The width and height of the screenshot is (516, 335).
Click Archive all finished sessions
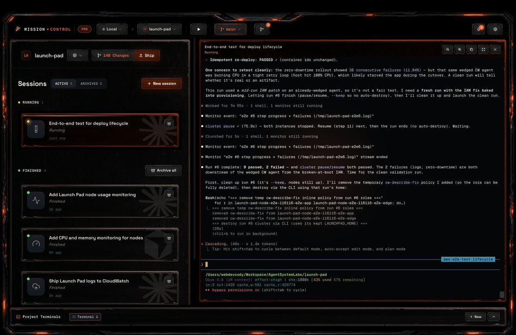click(x=163, y=170)
